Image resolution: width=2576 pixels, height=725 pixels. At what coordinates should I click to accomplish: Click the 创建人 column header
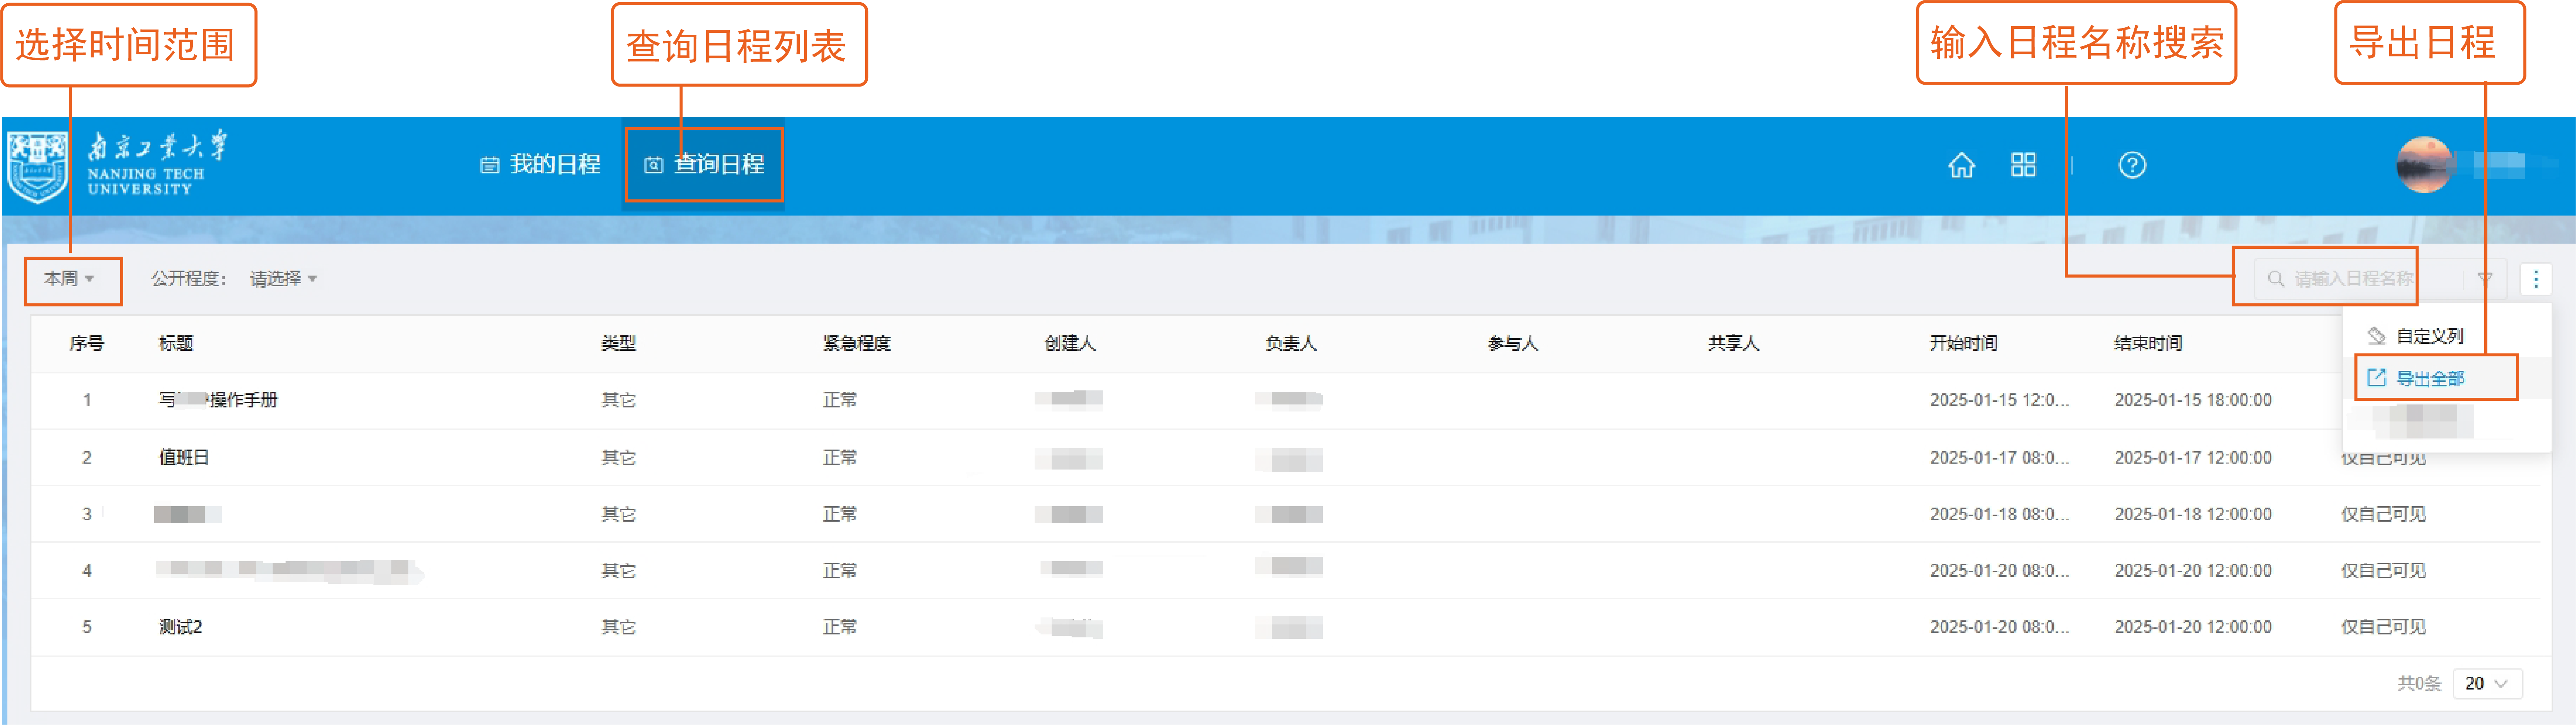tap(1070, 343)
